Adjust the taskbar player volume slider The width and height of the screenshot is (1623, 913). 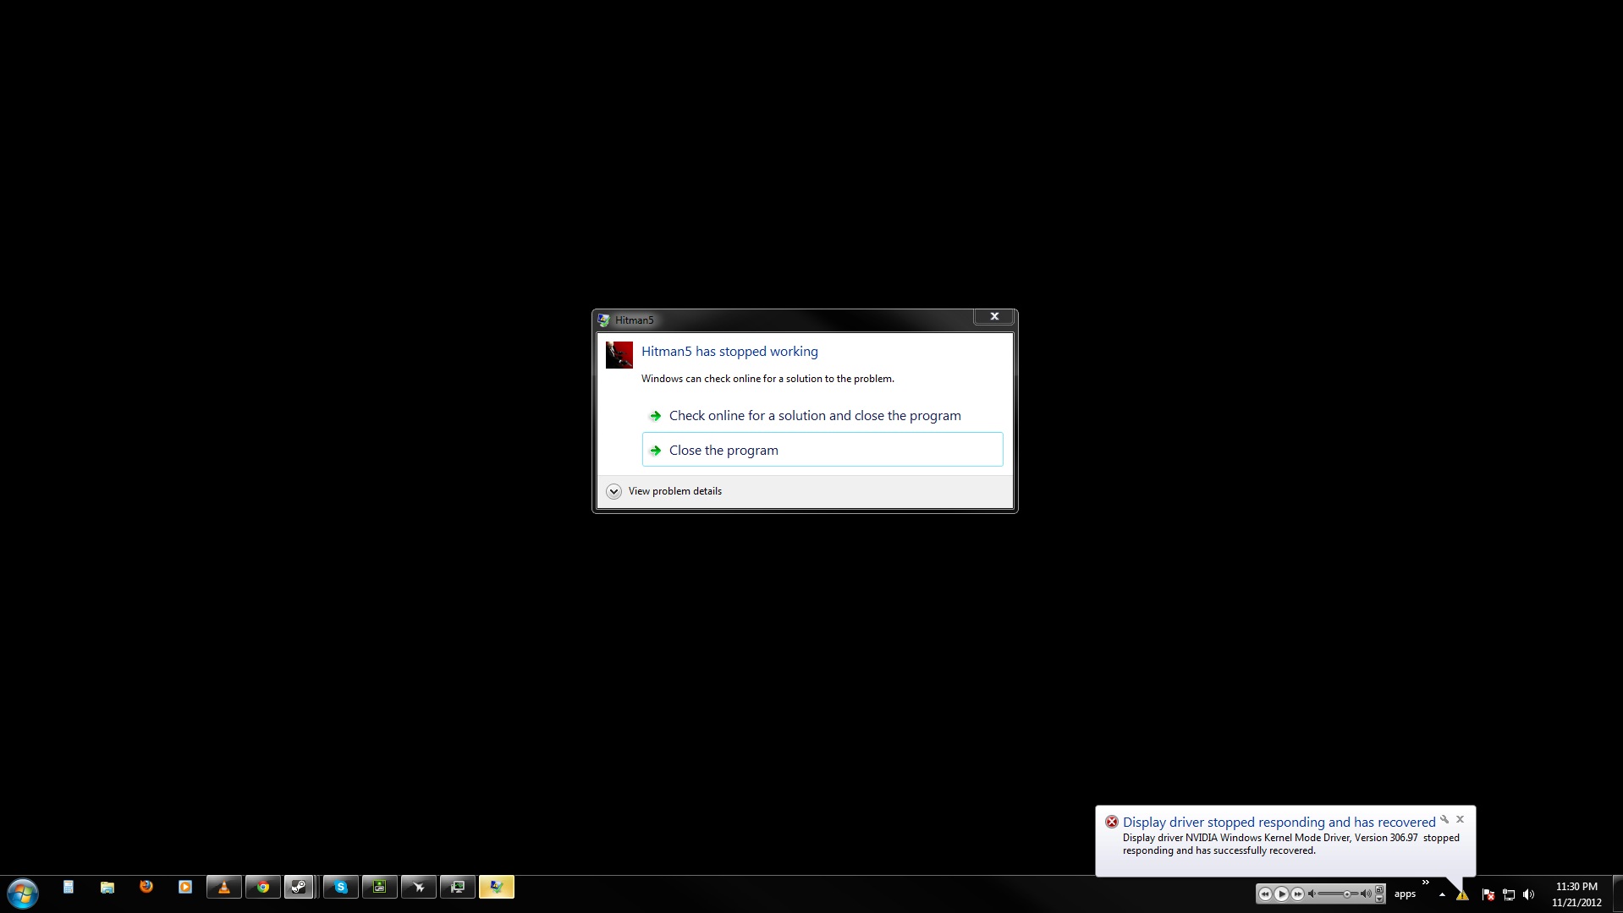[1346, 894]
